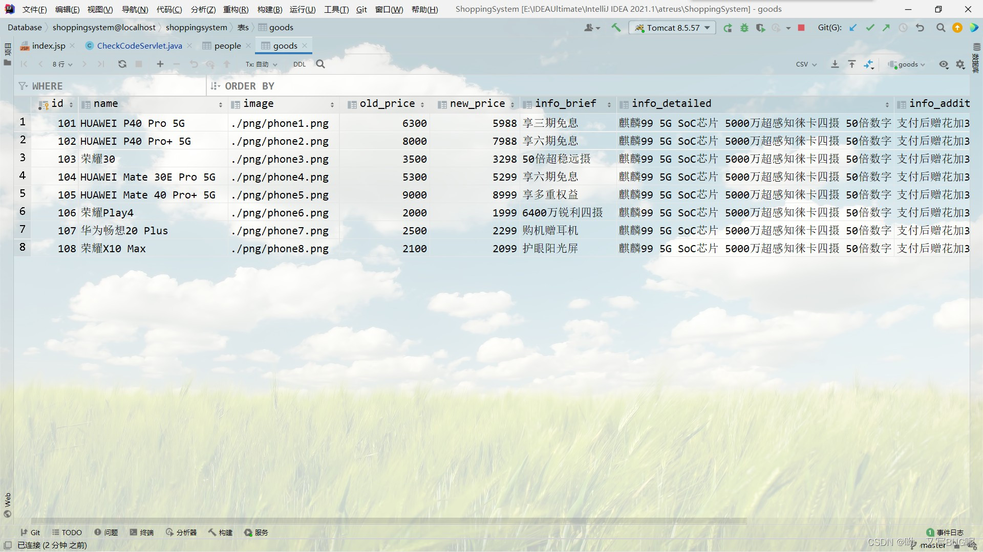Toggle sort on the info_detailed column
The height and width of the screenshot is (552, 983).
coord(887,104)
